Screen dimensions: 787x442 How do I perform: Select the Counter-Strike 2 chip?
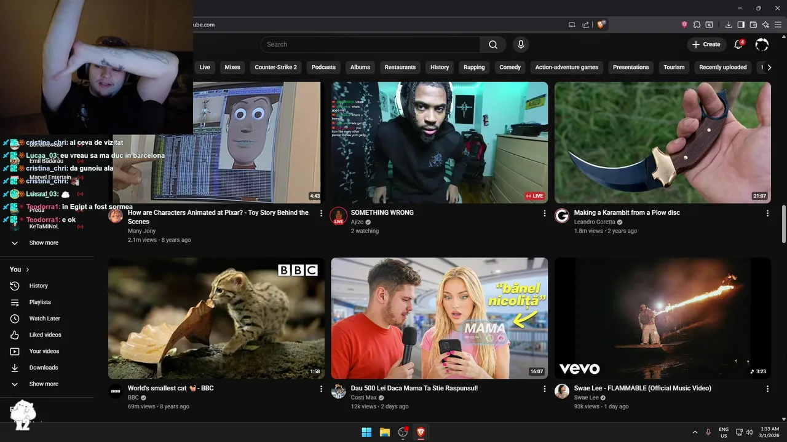tap(275, 68)
